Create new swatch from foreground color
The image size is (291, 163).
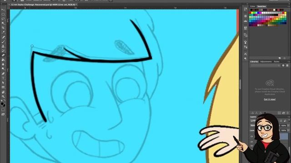[280, 58]
